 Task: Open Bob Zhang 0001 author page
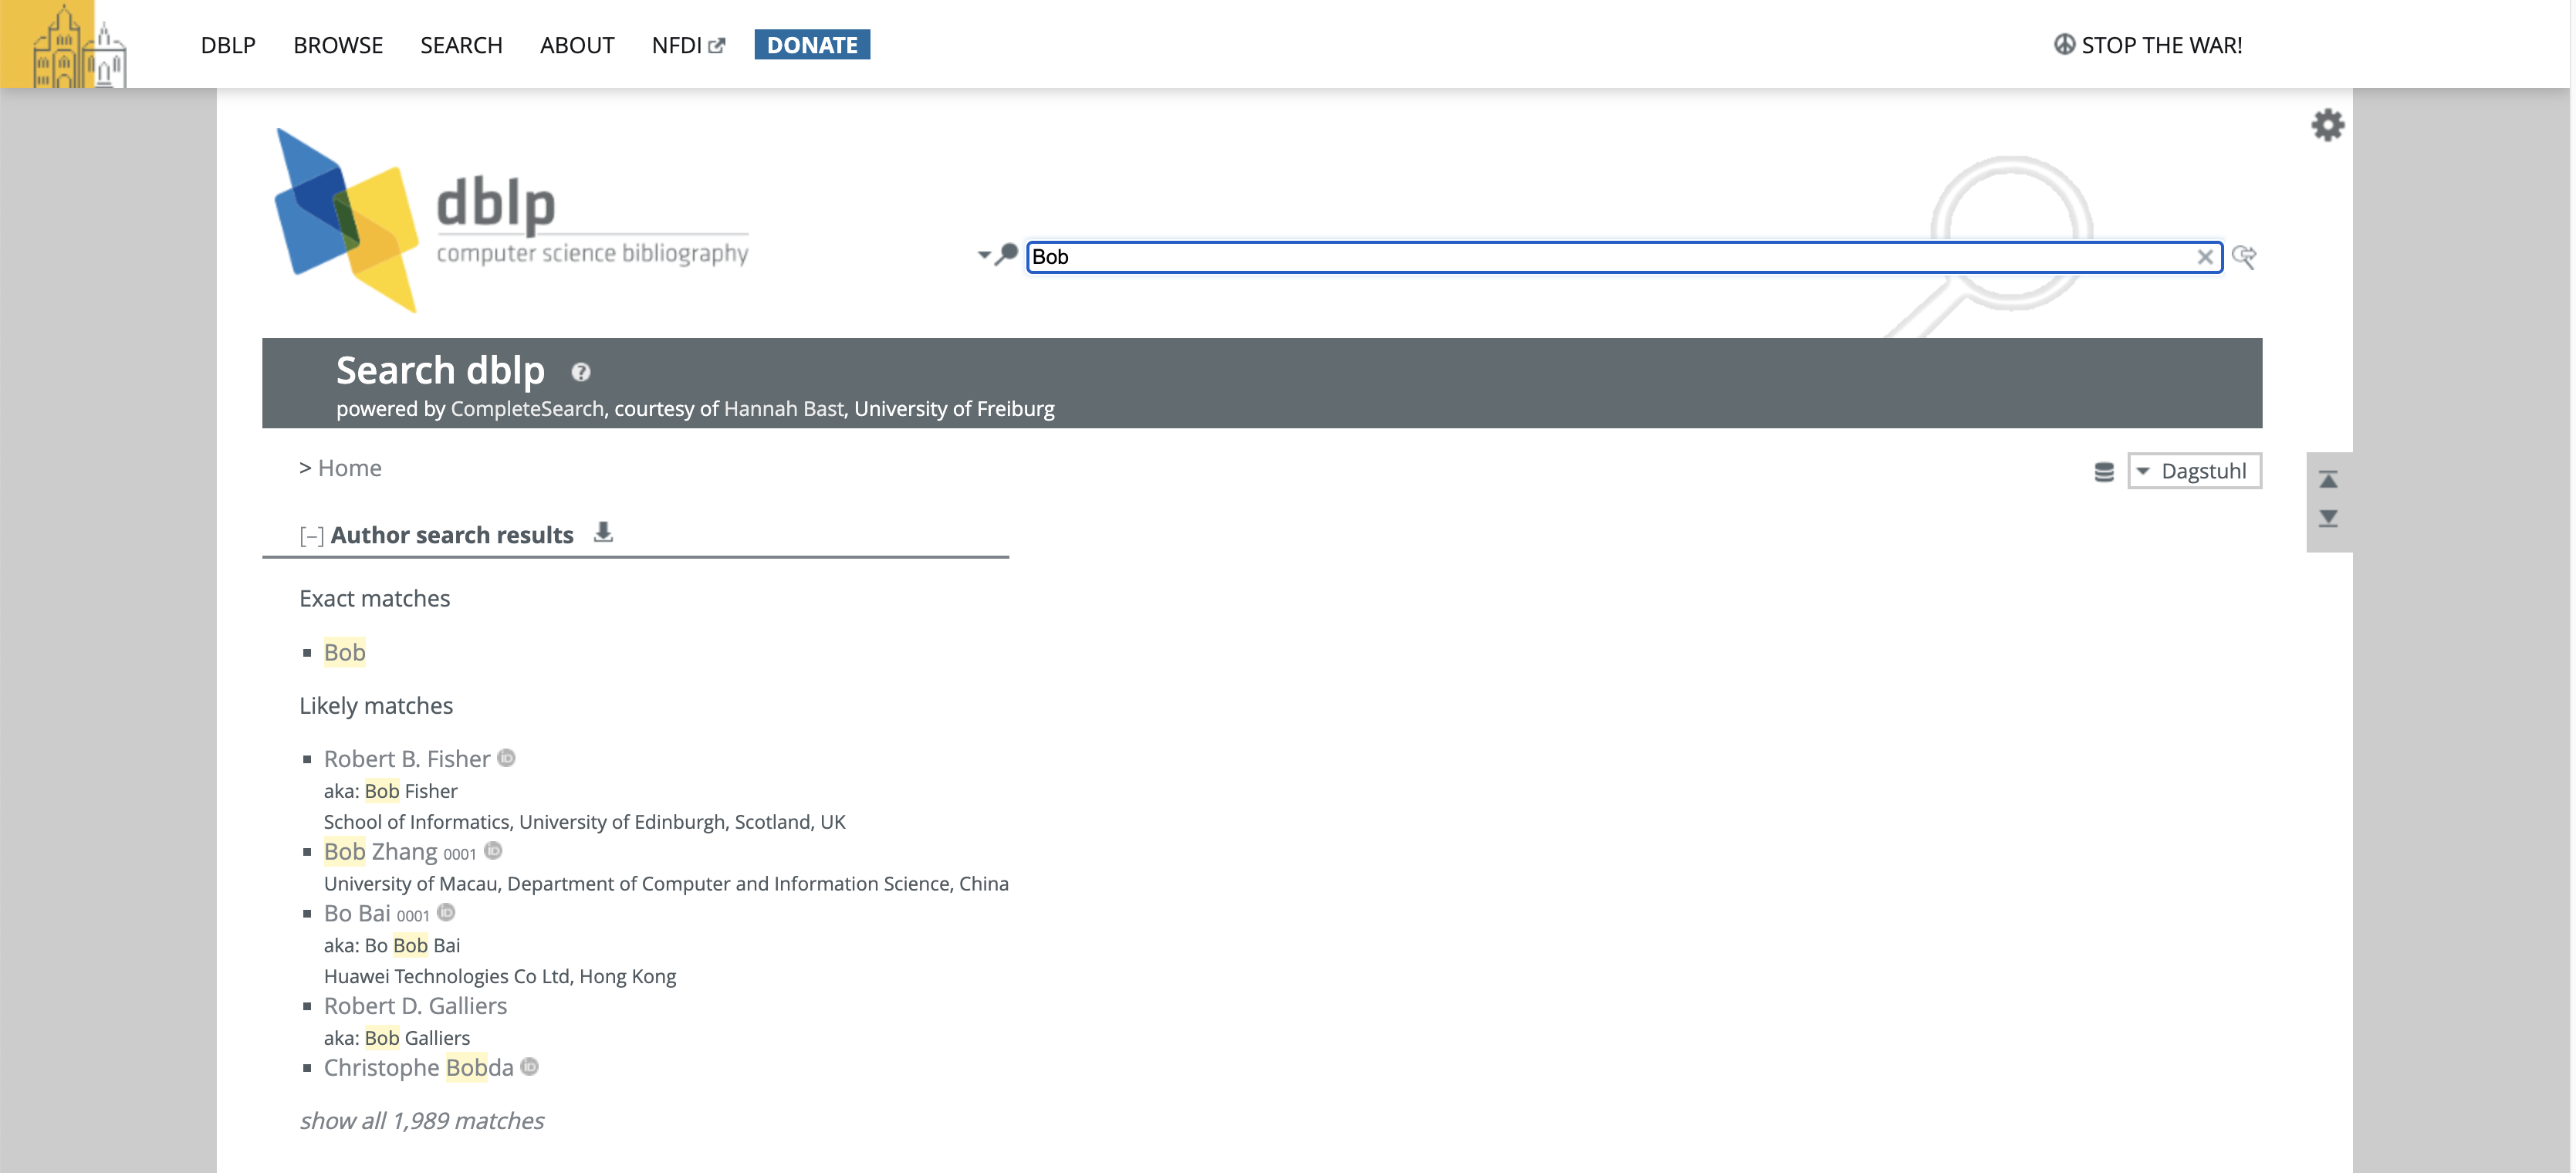point(381,852)
